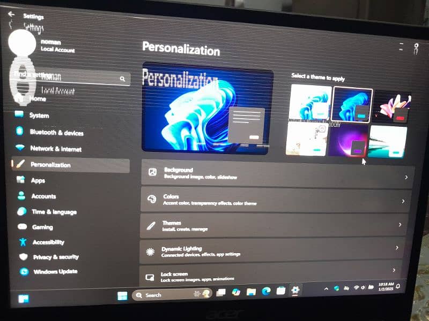Select Gaming in the settings sidebar

(42, 227)
